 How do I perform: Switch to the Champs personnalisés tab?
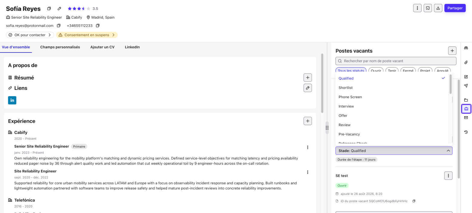click(60, 47)
